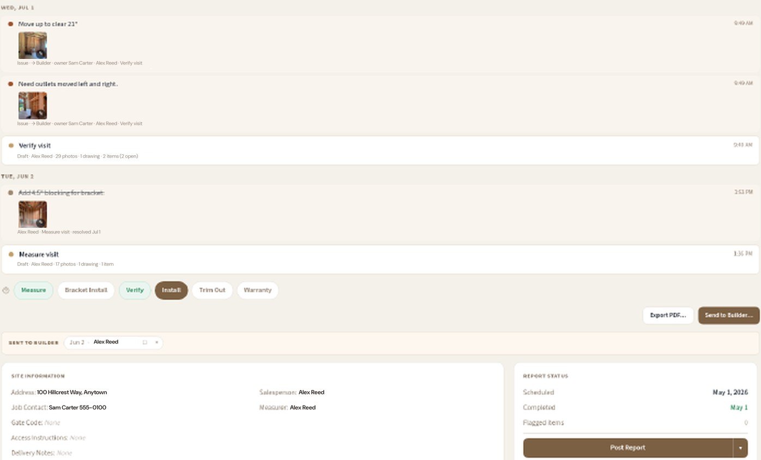761x460 pixels.
Task: Click the struck-through blocking for bracket title
Action: [61, 193]
